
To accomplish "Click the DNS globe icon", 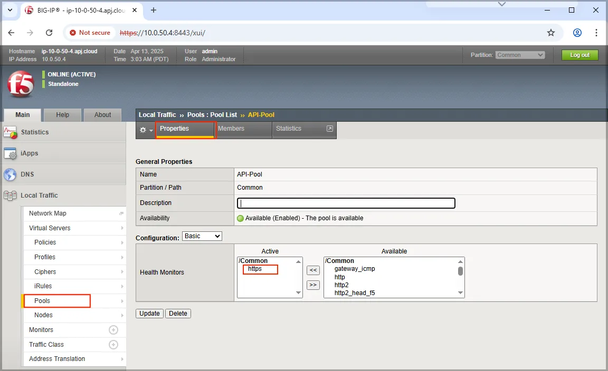I will [10, 174].
